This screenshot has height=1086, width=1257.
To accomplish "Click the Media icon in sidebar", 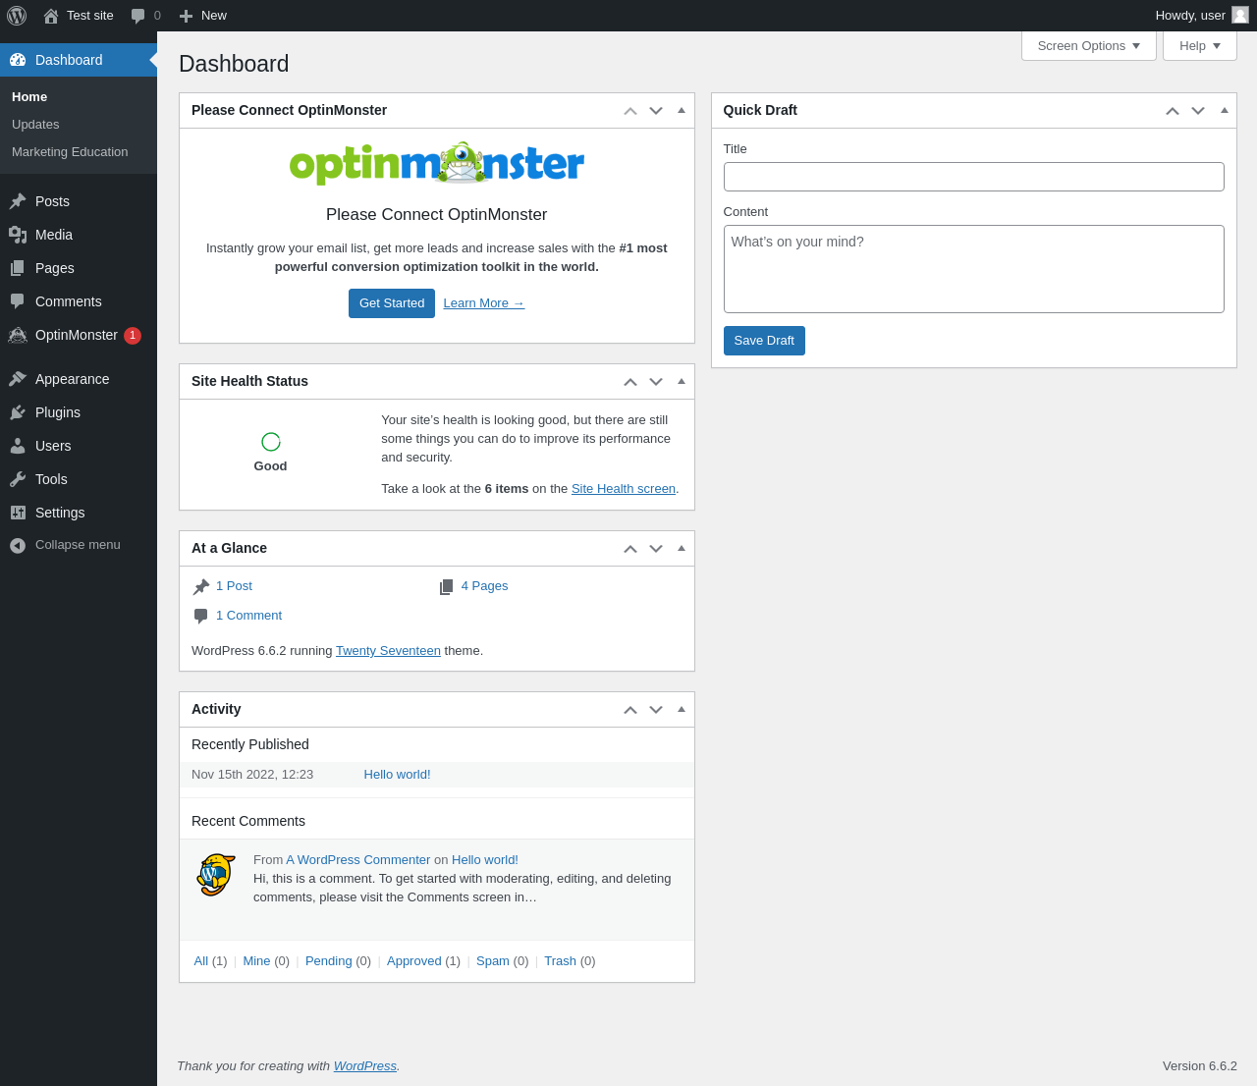I will point(18,235).
